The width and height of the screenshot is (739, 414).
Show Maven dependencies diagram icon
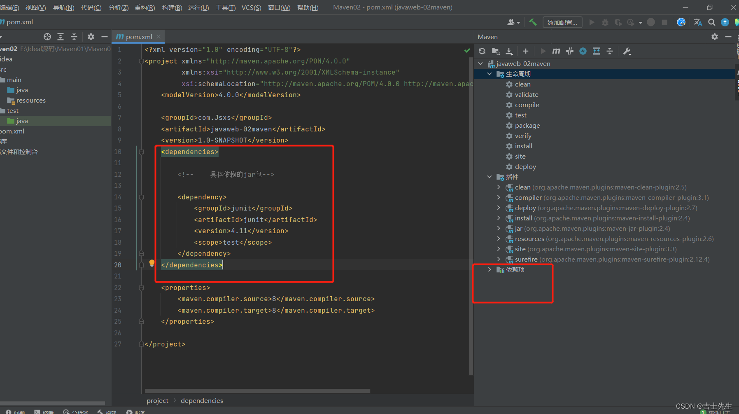coord(597,51)
